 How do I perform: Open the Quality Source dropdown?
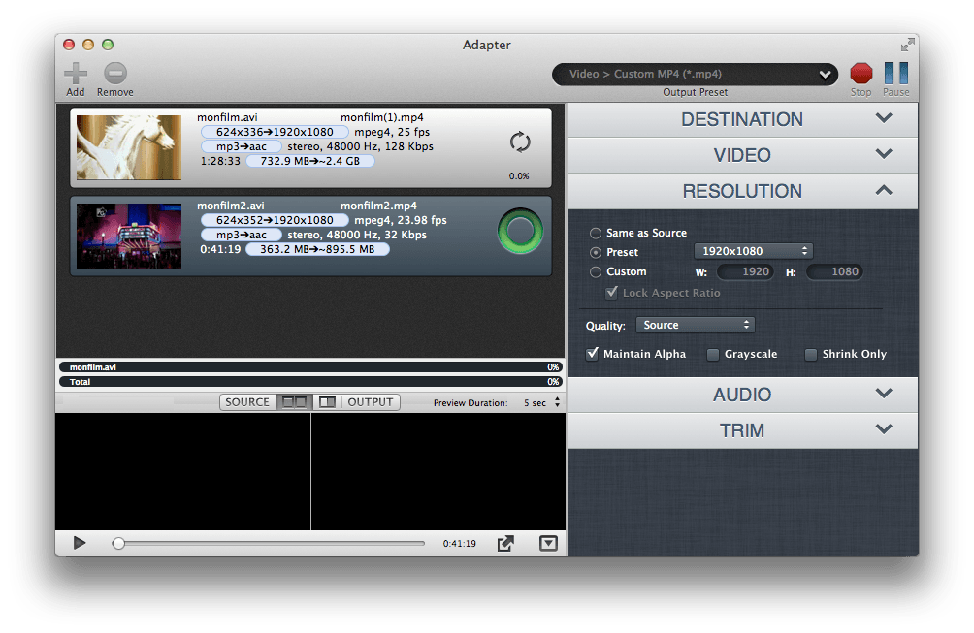coord(695,326)
